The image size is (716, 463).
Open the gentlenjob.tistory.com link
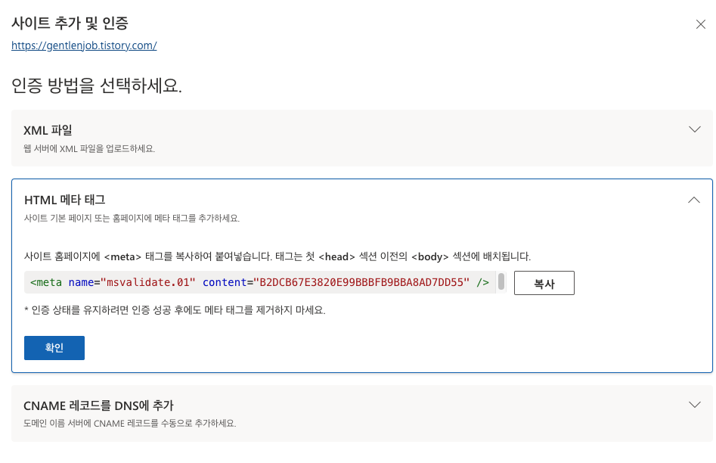click(x=84, y=45)
